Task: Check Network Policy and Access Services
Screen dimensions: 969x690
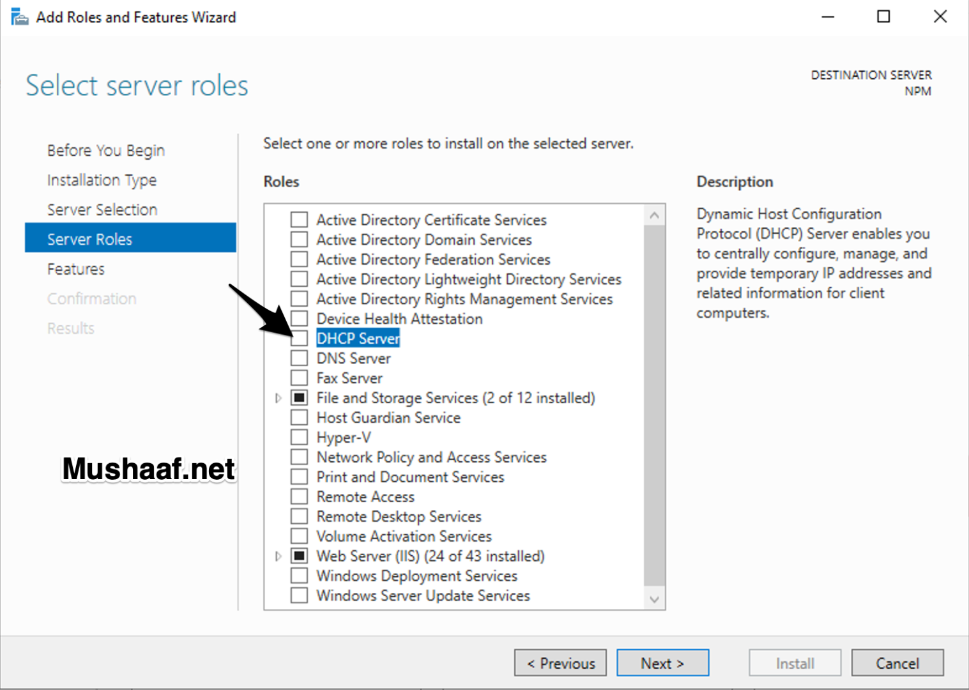Action: tap(299, 456)
